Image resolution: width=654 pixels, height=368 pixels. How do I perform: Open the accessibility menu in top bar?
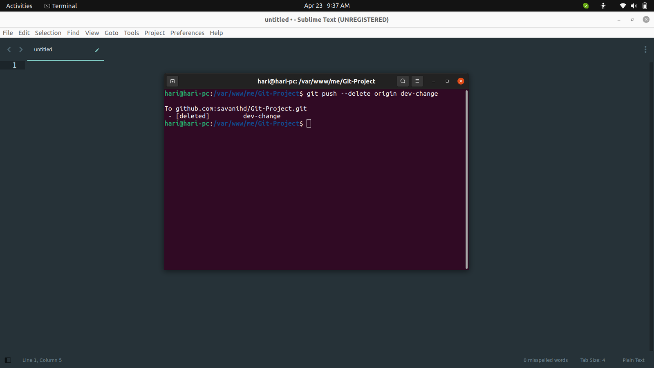coord(603,6)
